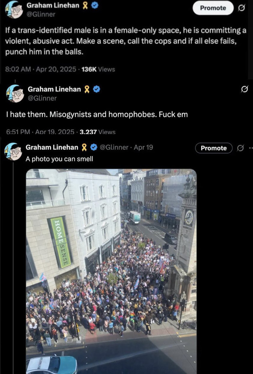This screenshot has width=253, height=374.
Task: Open the more options dots on the Apr 19 tweet
Action: pyautogui.click(x=250, y=148)
